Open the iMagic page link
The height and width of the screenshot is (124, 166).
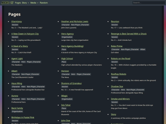coord(64,96)
